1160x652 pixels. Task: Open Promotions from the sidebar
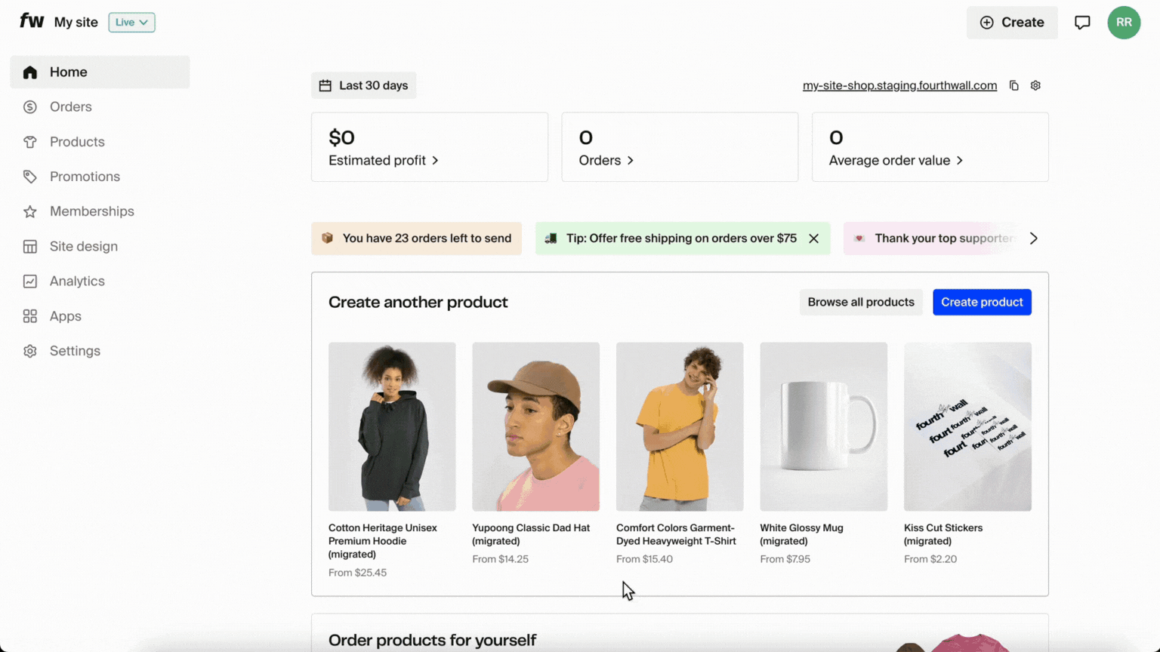coord(85,177)
